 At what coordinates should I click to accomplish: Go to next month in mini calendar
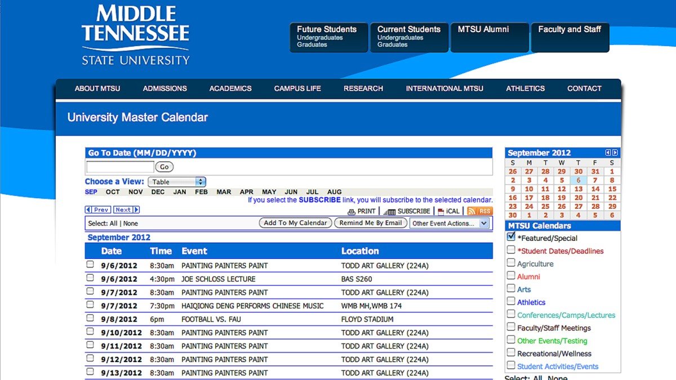(x=615, y=153)
